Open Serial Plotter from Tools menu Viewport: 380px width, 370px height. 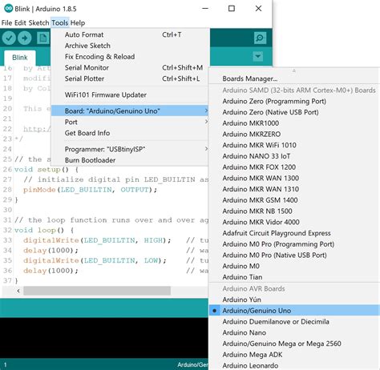pyautogui.click(x=129, y=78)
